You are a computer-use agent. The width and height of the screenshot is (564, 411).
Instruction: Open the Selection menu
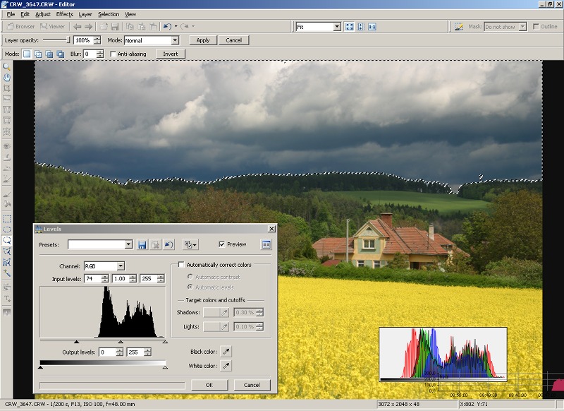109,14
